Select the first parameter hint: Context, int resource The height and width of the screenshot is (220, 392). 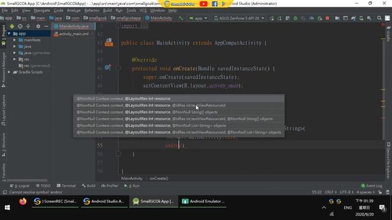[x=179, y=99]
